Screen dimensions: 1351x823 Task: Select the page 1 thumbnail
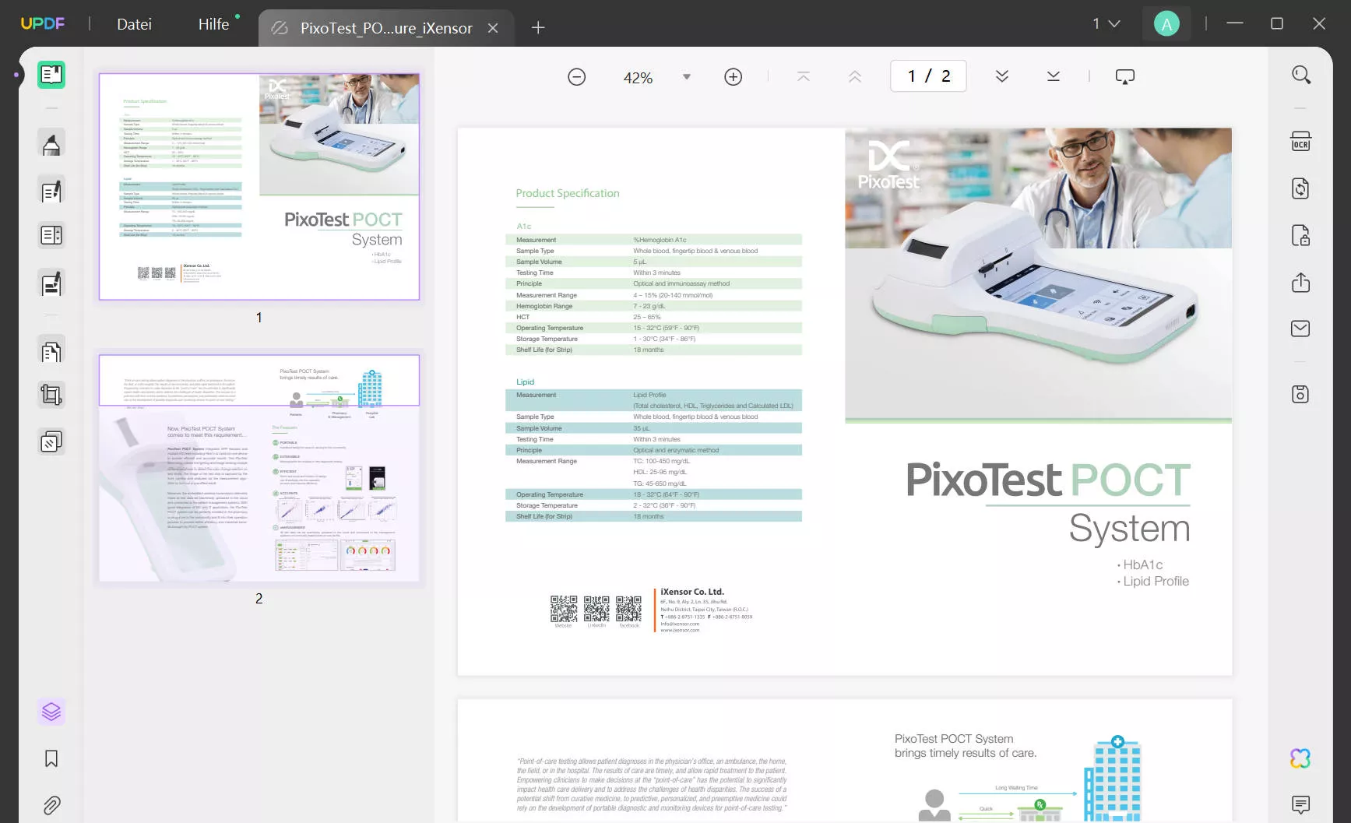259,187
